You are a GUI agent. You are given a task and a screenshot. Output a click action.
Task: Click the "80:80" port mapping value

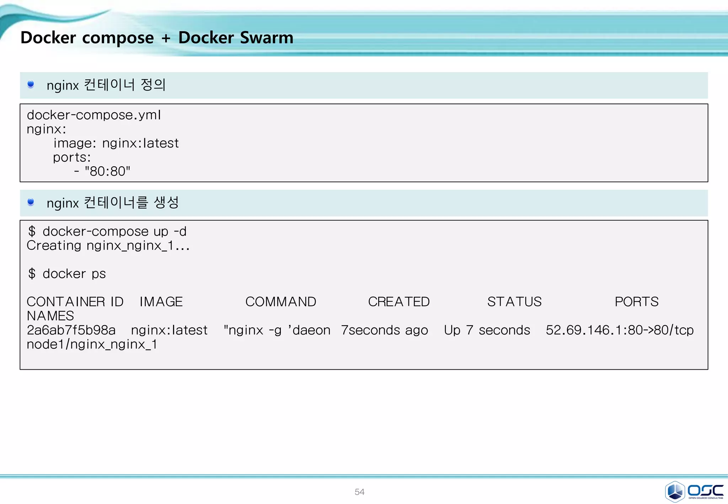tap(108, 171)
